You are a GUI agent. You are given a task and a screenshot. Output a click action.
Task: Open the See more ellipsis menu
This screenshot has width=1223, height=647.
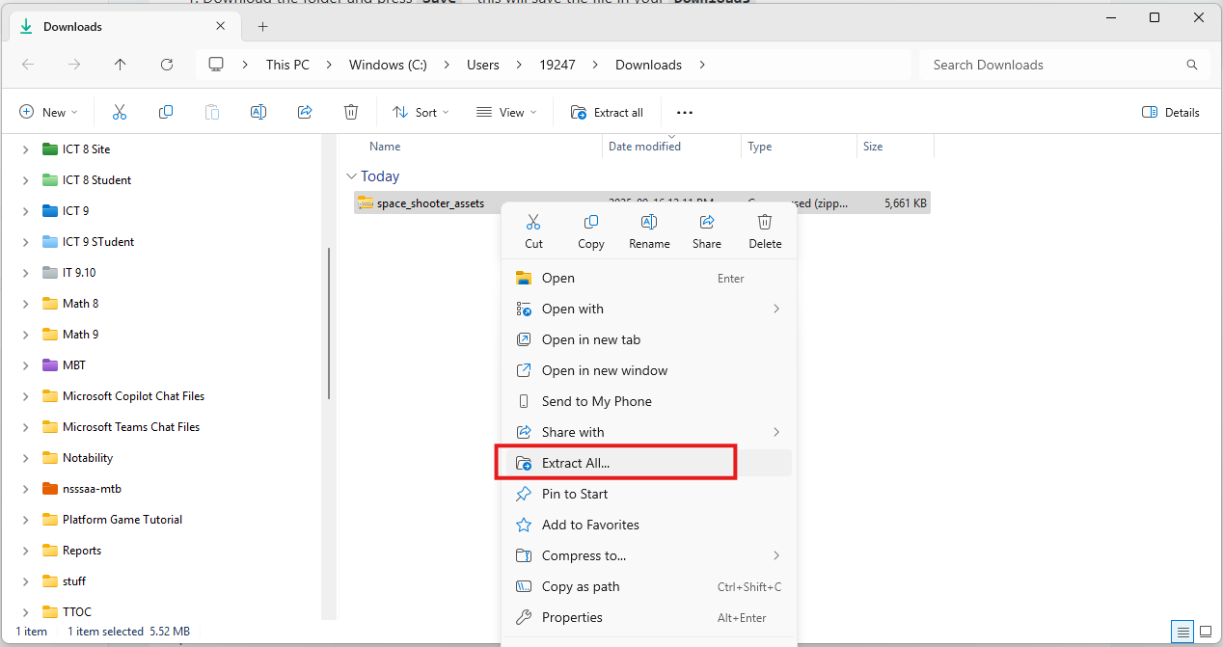(x=685, y=113)
